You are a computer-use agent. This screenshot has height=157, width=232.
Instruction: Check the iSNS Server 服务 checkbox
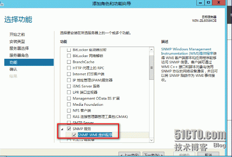click(69, 86)
